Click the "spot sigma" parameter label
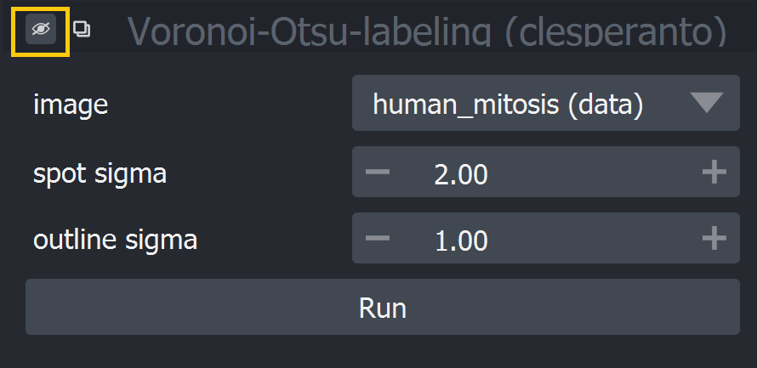The image size is (757, 368). [100, 173]
